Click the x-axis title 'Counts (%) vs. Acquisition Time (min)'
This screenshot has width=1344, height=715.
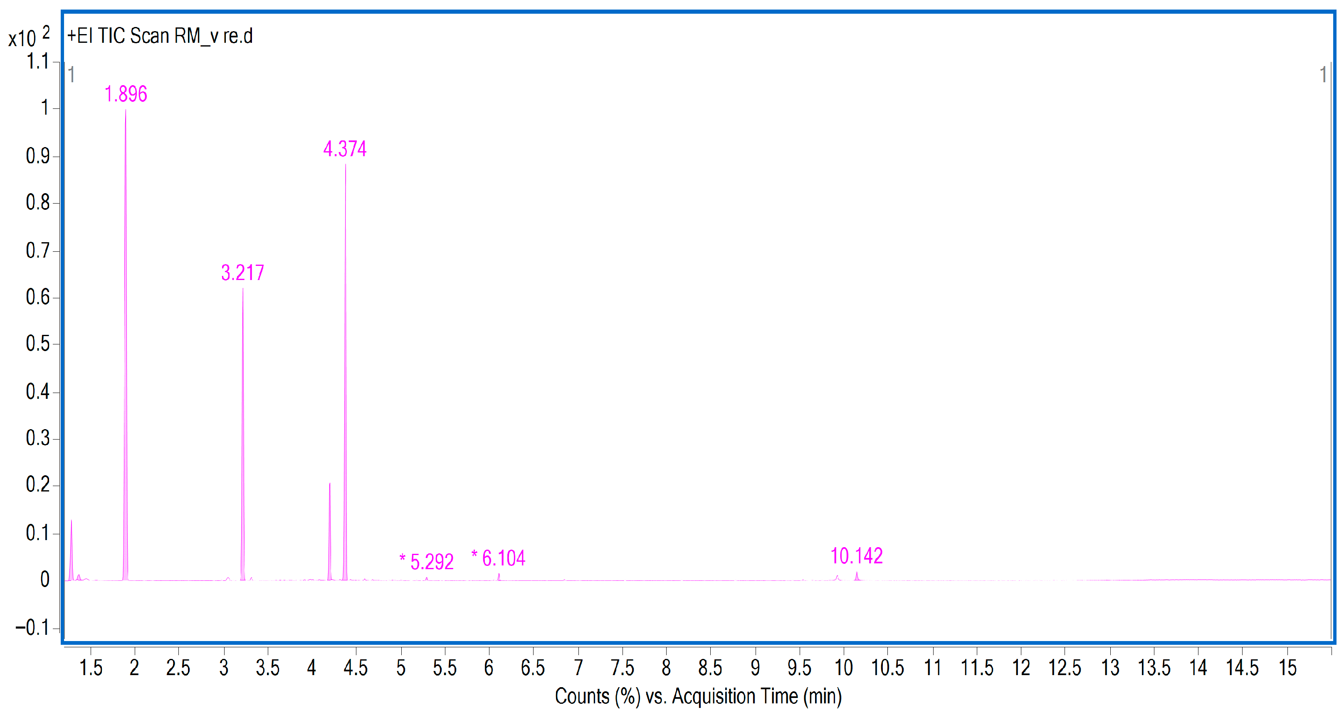[x=698, y=696]
